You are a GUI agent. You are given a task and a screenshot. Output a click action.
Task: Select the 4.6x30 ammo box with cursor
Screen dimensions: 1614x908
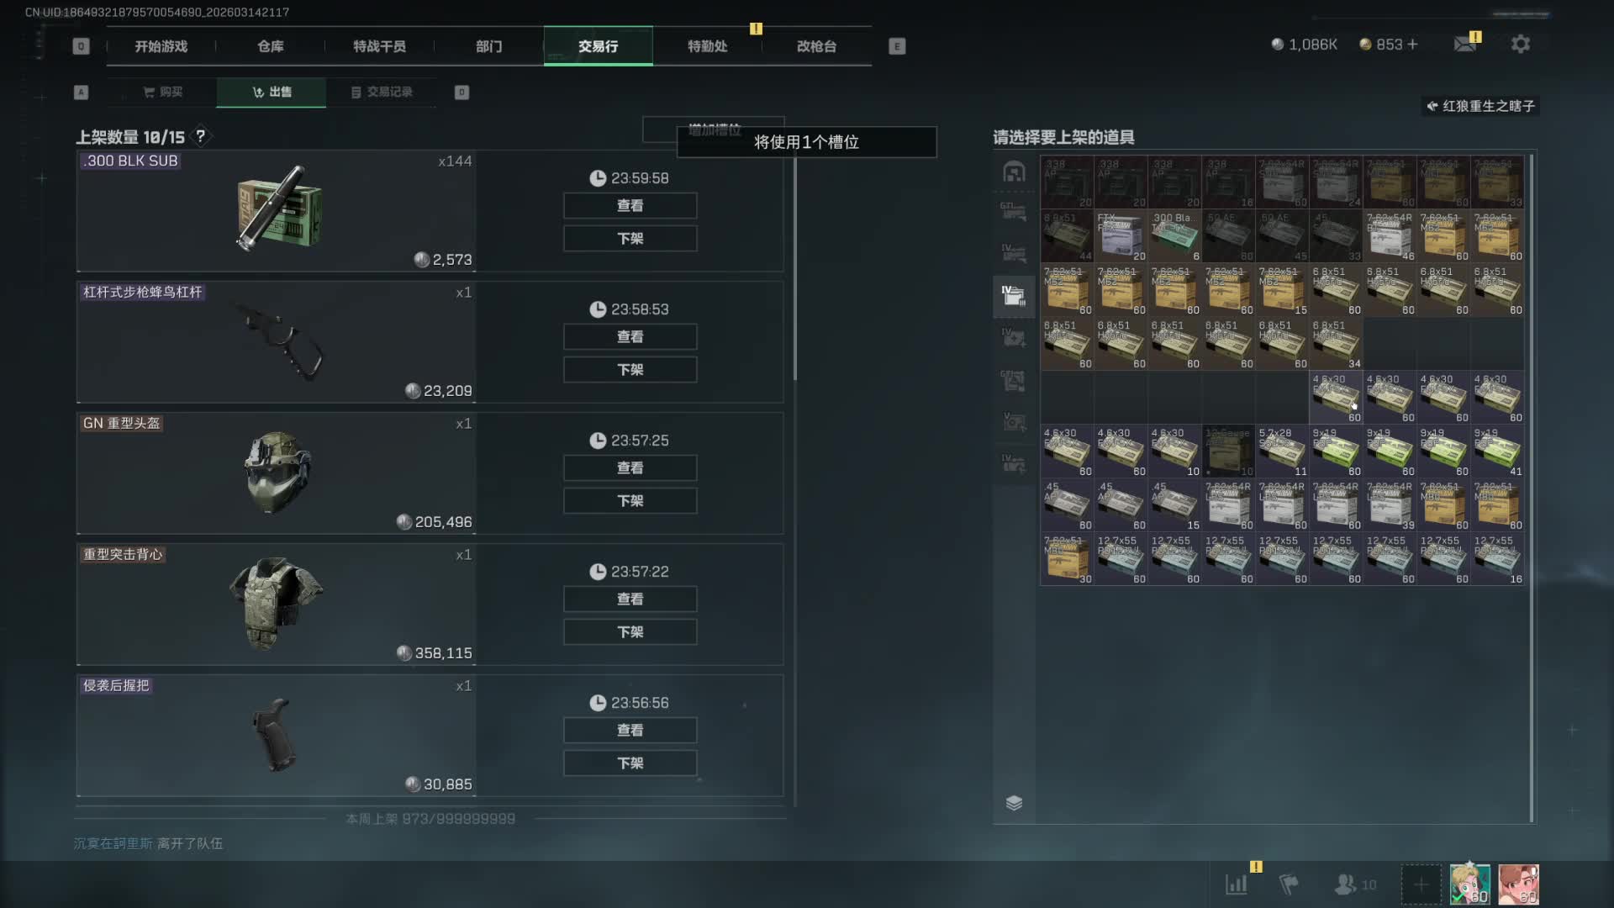pos(1336,398)
